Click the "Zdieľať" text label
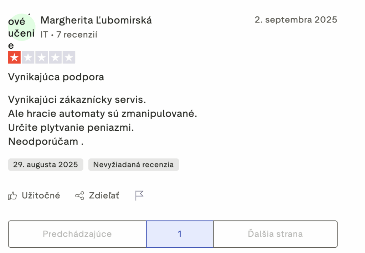 click(104, 195)
